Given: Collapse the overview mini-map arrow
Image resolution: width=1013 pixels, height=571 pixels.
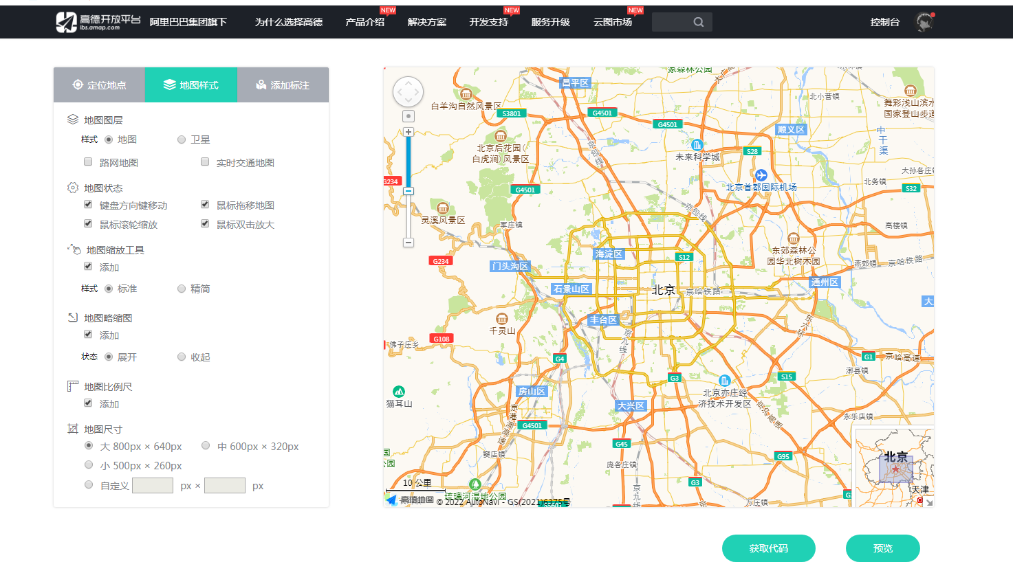Looking at the screenshot, I should pyautogui.click(x=930, y=503).
